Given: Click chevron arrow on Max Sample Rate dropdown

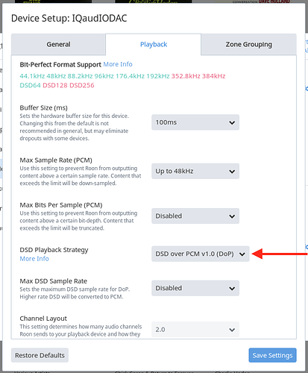Looking at the screenshot, I should coord(232,172).
